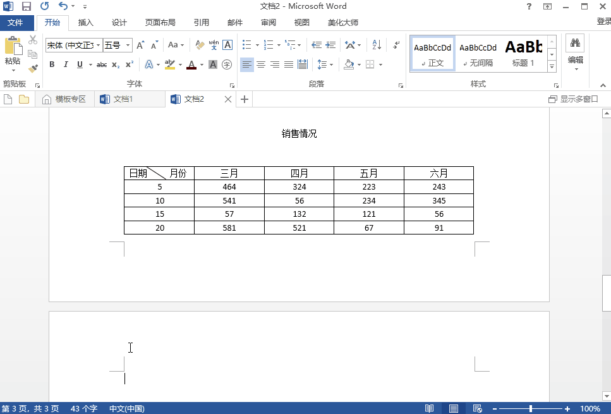The width and height of the screenshot is (611, 414).
Task: Switch to the 插入 ribbon tab
Action: [x=85, y=22]
